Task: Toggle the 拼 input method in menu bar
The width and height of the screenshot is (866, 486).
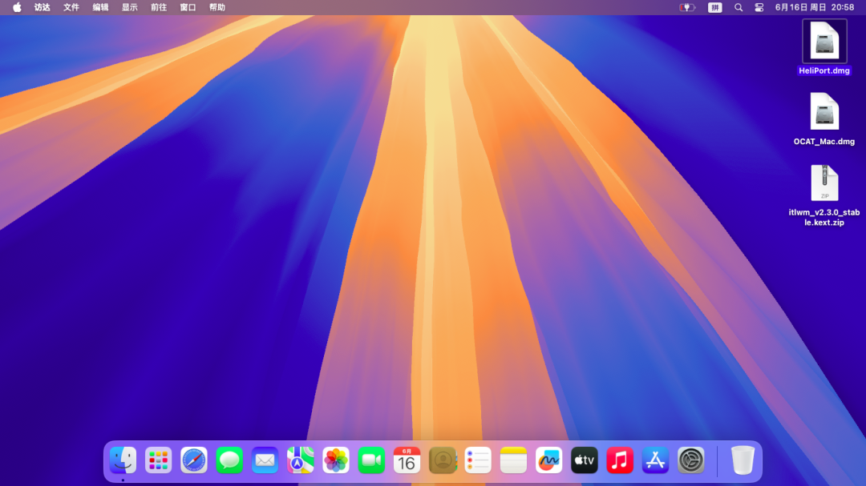Action: [714, 7]
